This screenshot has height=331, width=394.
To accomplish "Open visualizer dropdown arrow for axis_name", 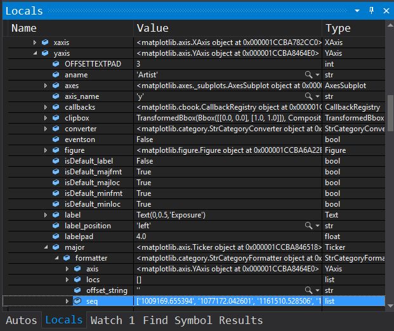I will click(317, 96).
